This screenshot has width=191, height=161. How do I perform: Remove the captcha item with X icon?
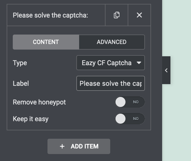pyautogui.click(x=139, y=15)
